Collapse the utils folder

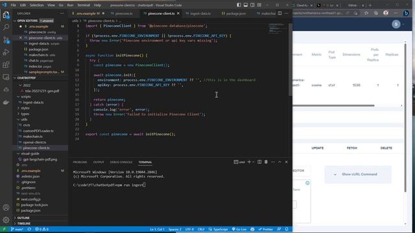click(24, 119)
